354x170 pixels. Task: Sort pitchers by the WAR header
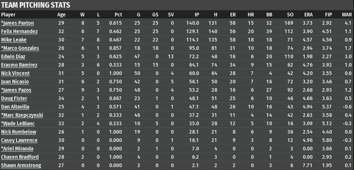coord(347,15)
